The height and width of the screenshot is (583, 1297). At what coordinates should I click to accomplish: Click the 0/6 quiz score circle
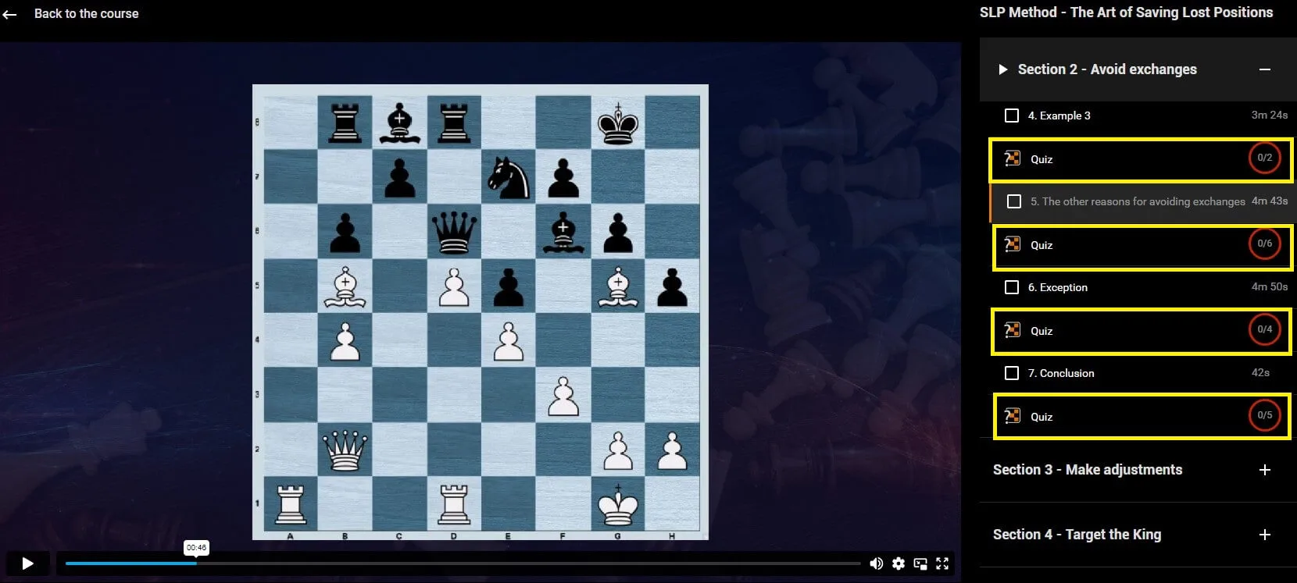click(1264, 244)
